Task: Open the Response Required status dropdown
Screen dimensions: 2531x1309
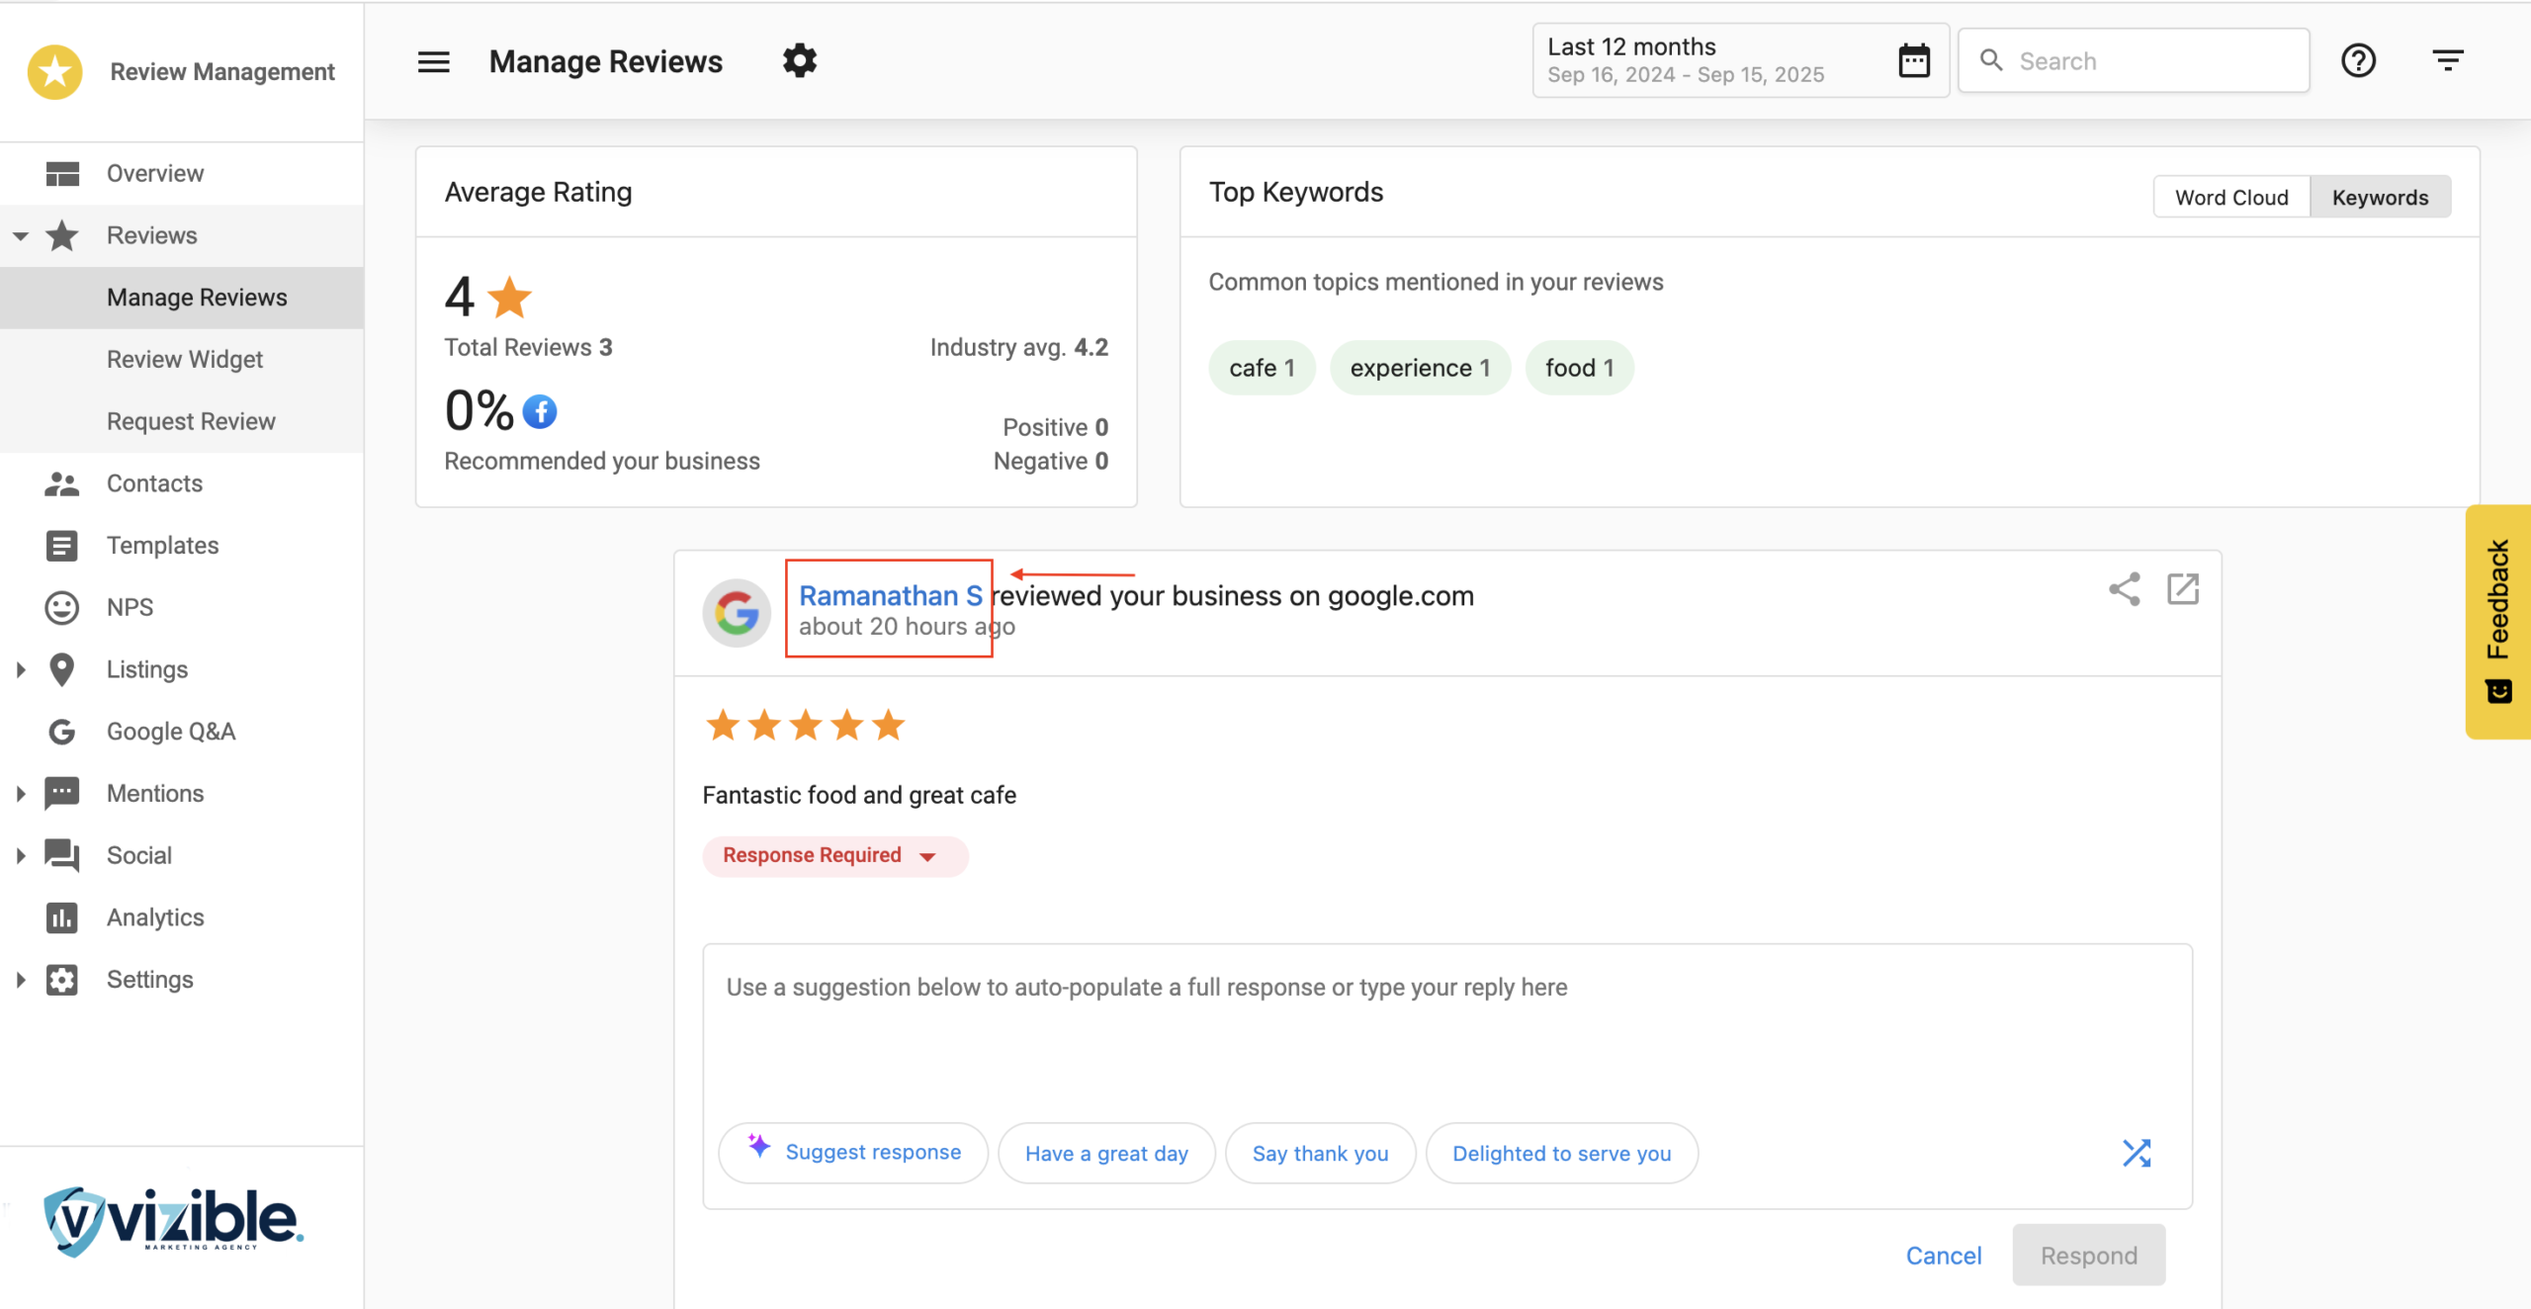Action: (833, 855)
